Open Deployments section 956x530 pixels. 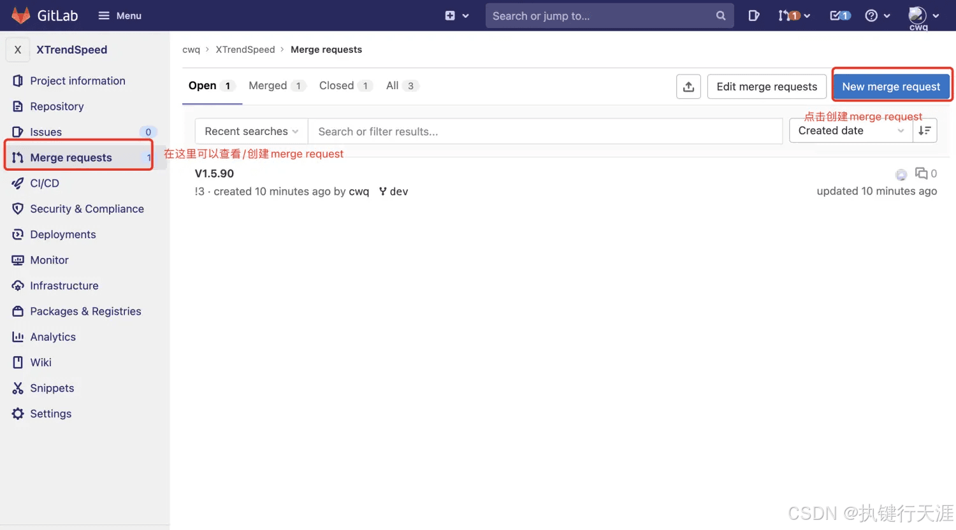coord(63,234)
